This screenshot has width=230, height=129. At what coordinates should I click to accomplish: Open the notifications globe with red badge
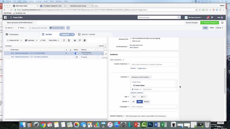coord(208,17)
